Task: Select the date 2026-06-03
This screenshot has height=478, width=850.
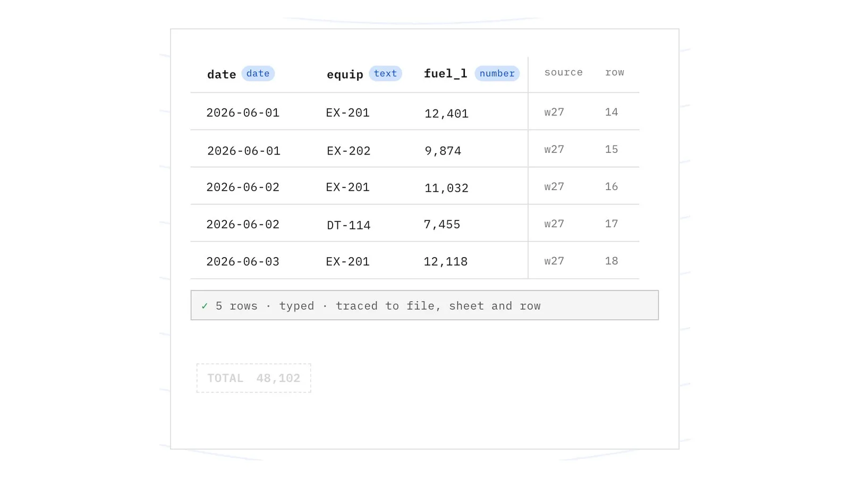Action: (243, 261)
